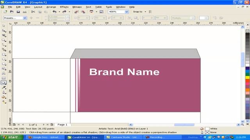250x140 pixels.
Task: Pick the white swatch in color palette
Action: tap(247, 65)
